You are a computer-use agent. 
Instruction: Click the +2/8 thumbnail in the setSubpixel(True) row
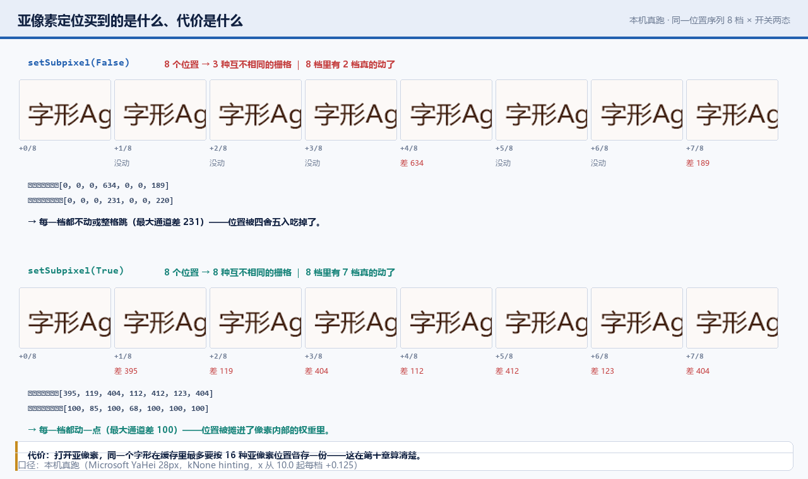[256, 318]
